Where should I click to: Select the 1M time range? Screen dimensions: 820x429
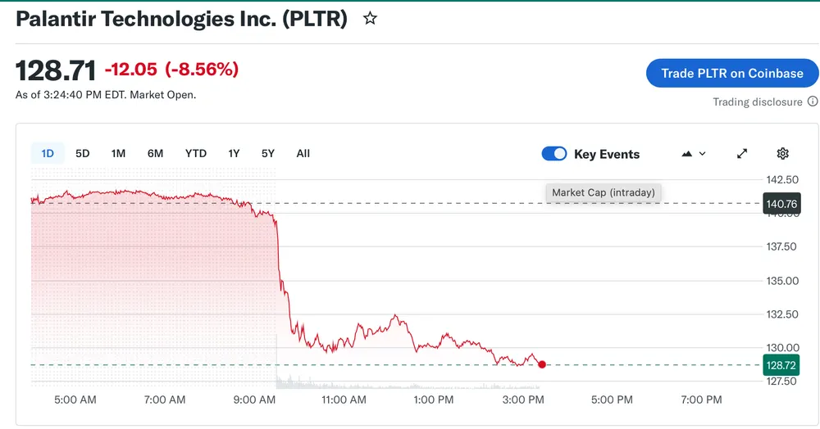pyautogui.click(x=118, y=153)
